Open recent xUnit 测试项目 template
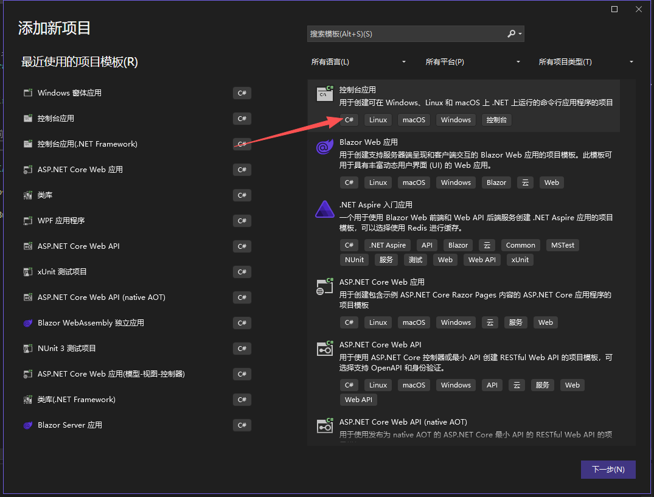The image size is (654, 497). tap(137, 271)
